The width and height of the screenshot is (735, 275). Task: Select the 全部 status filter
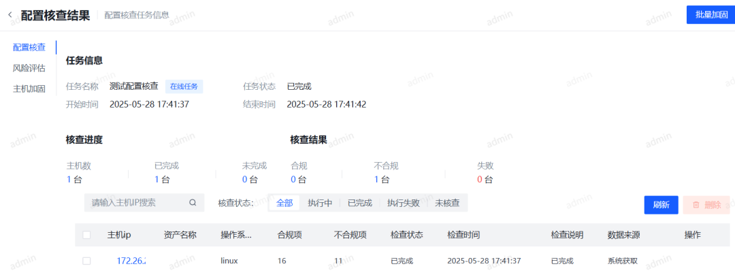(x=284, y=203)
